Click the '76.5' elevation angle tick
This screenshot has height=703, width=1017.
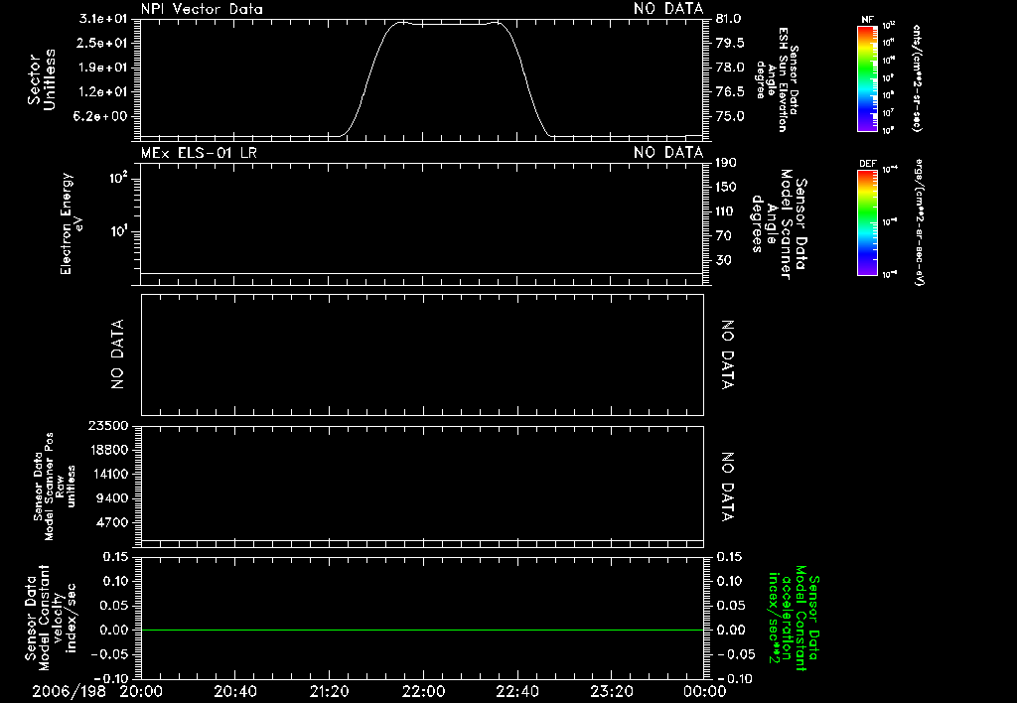[x=730, y=92]
